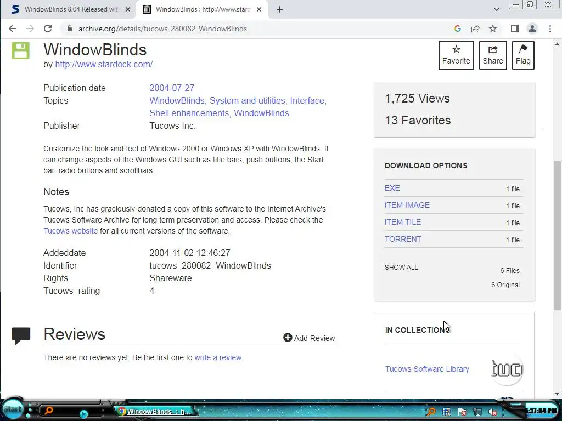Open publication date 2004-07-27 link
Viewport: 562px width, 421px height.
point(172,88)
